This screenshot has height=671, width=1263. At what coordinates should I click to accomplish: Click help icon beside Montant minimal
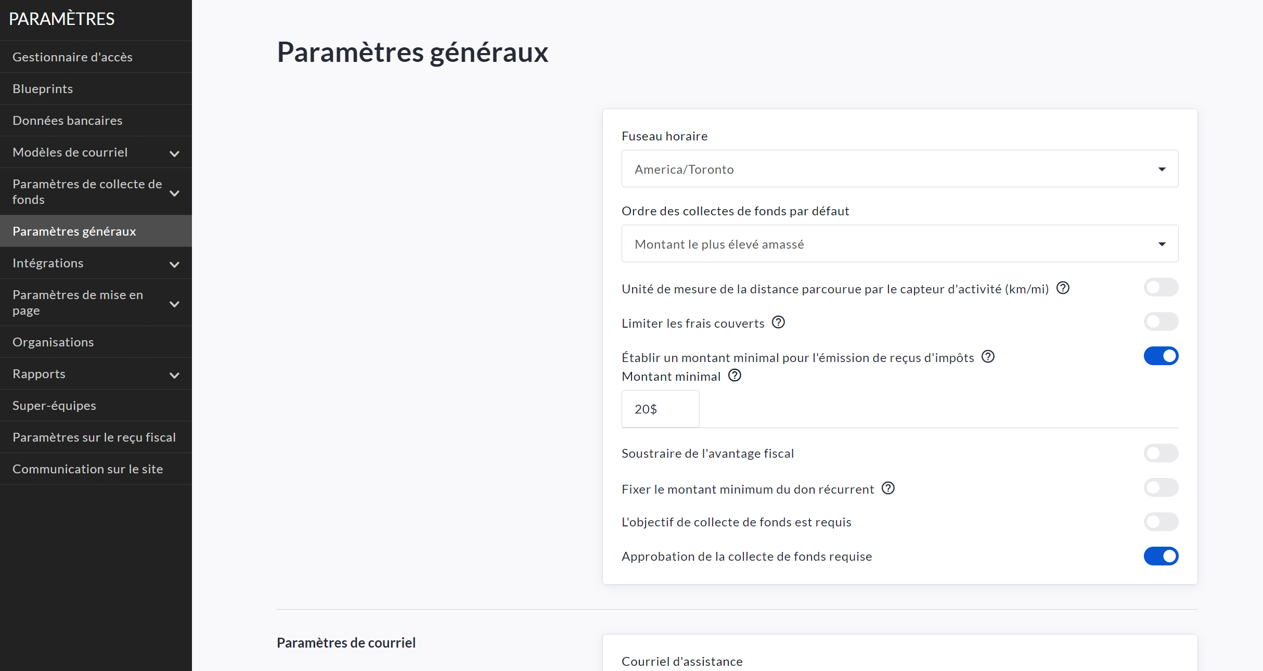tap(734, 376)
